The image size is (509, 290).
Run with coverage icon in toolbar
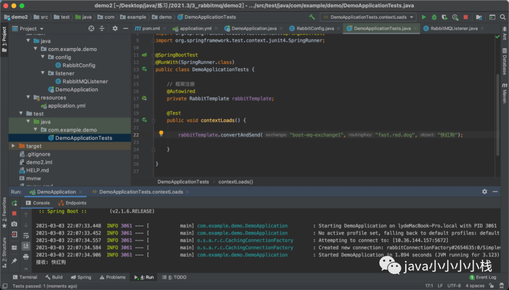(x=444, y=17)
